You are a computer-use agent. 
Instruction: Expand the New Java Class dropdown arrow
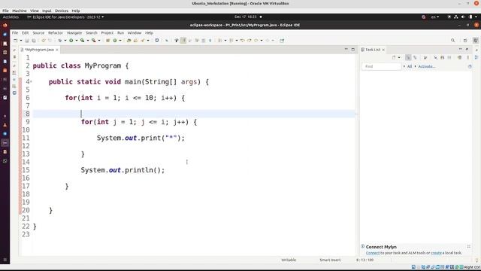tap(120, 41)
